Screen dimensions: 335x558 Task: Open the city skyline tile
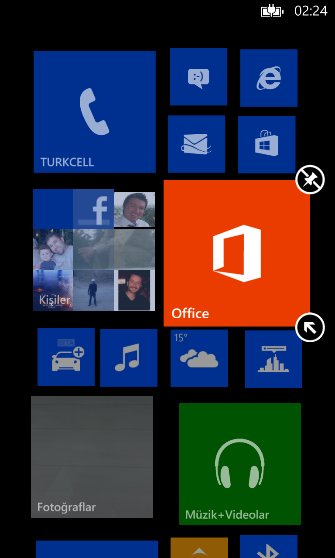273,359
